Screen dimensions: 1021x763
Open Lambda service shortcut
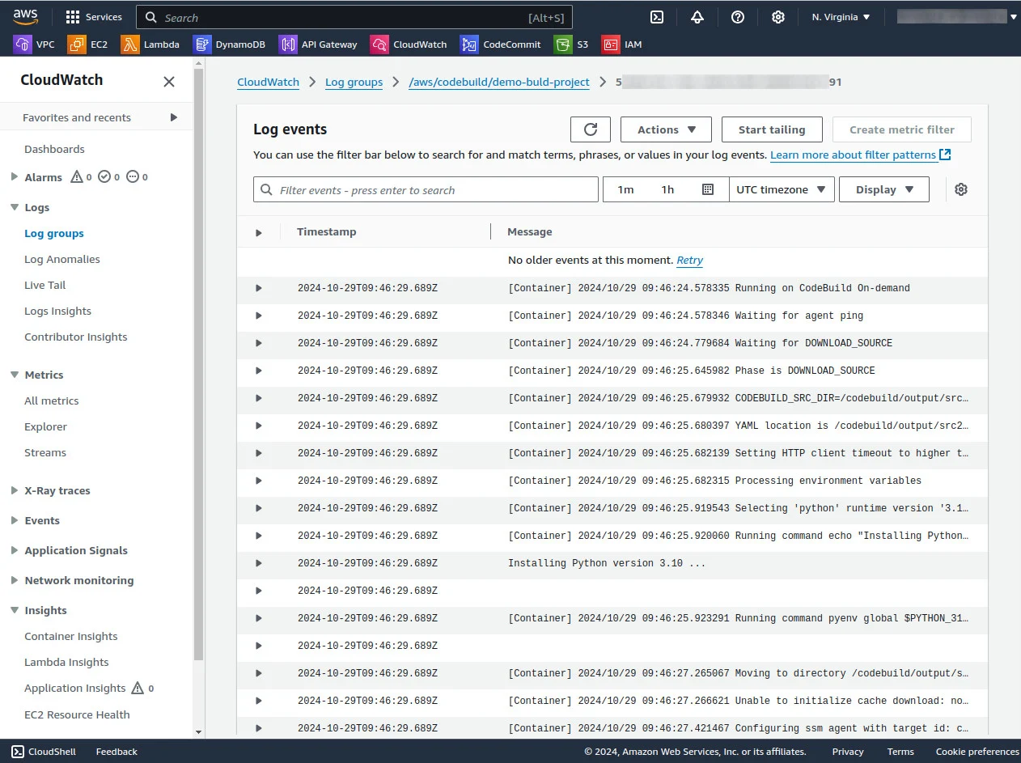tap(150, 45)
